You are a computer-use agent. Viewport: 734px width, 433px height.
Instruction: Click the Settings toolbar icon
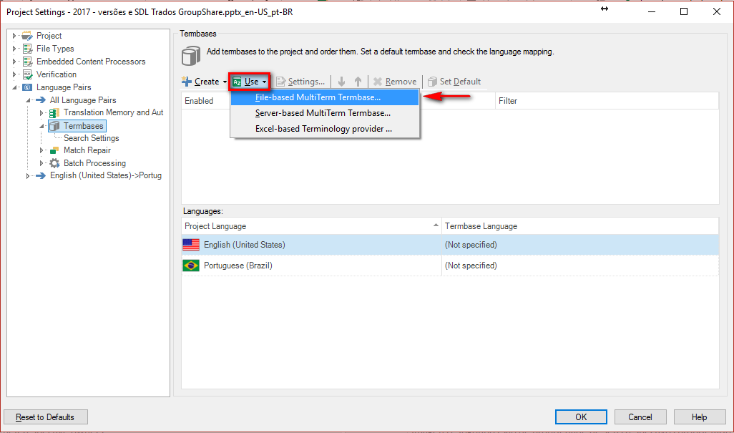pos(281,82)
